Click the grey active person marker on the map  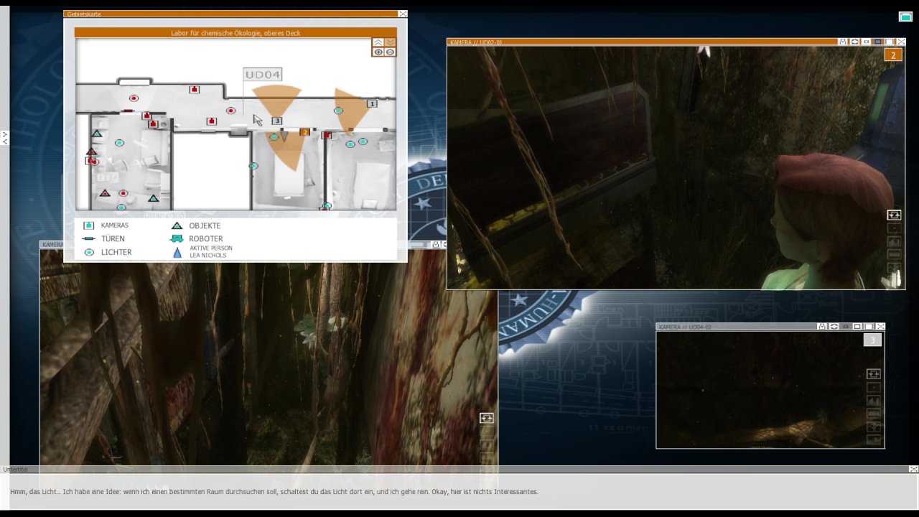pos(284,136)
